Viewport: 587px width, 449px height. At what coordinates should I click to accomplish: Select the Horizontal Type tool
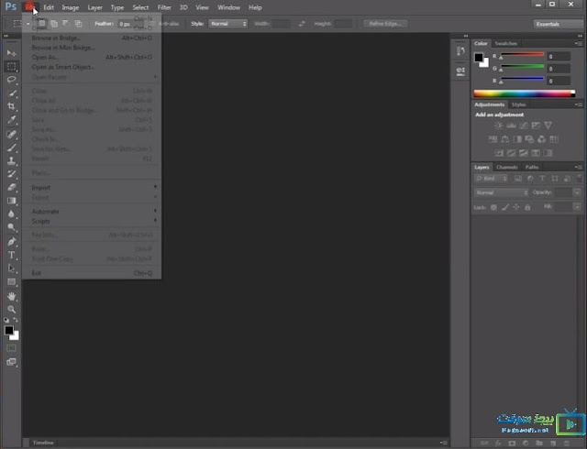(12, 255)
